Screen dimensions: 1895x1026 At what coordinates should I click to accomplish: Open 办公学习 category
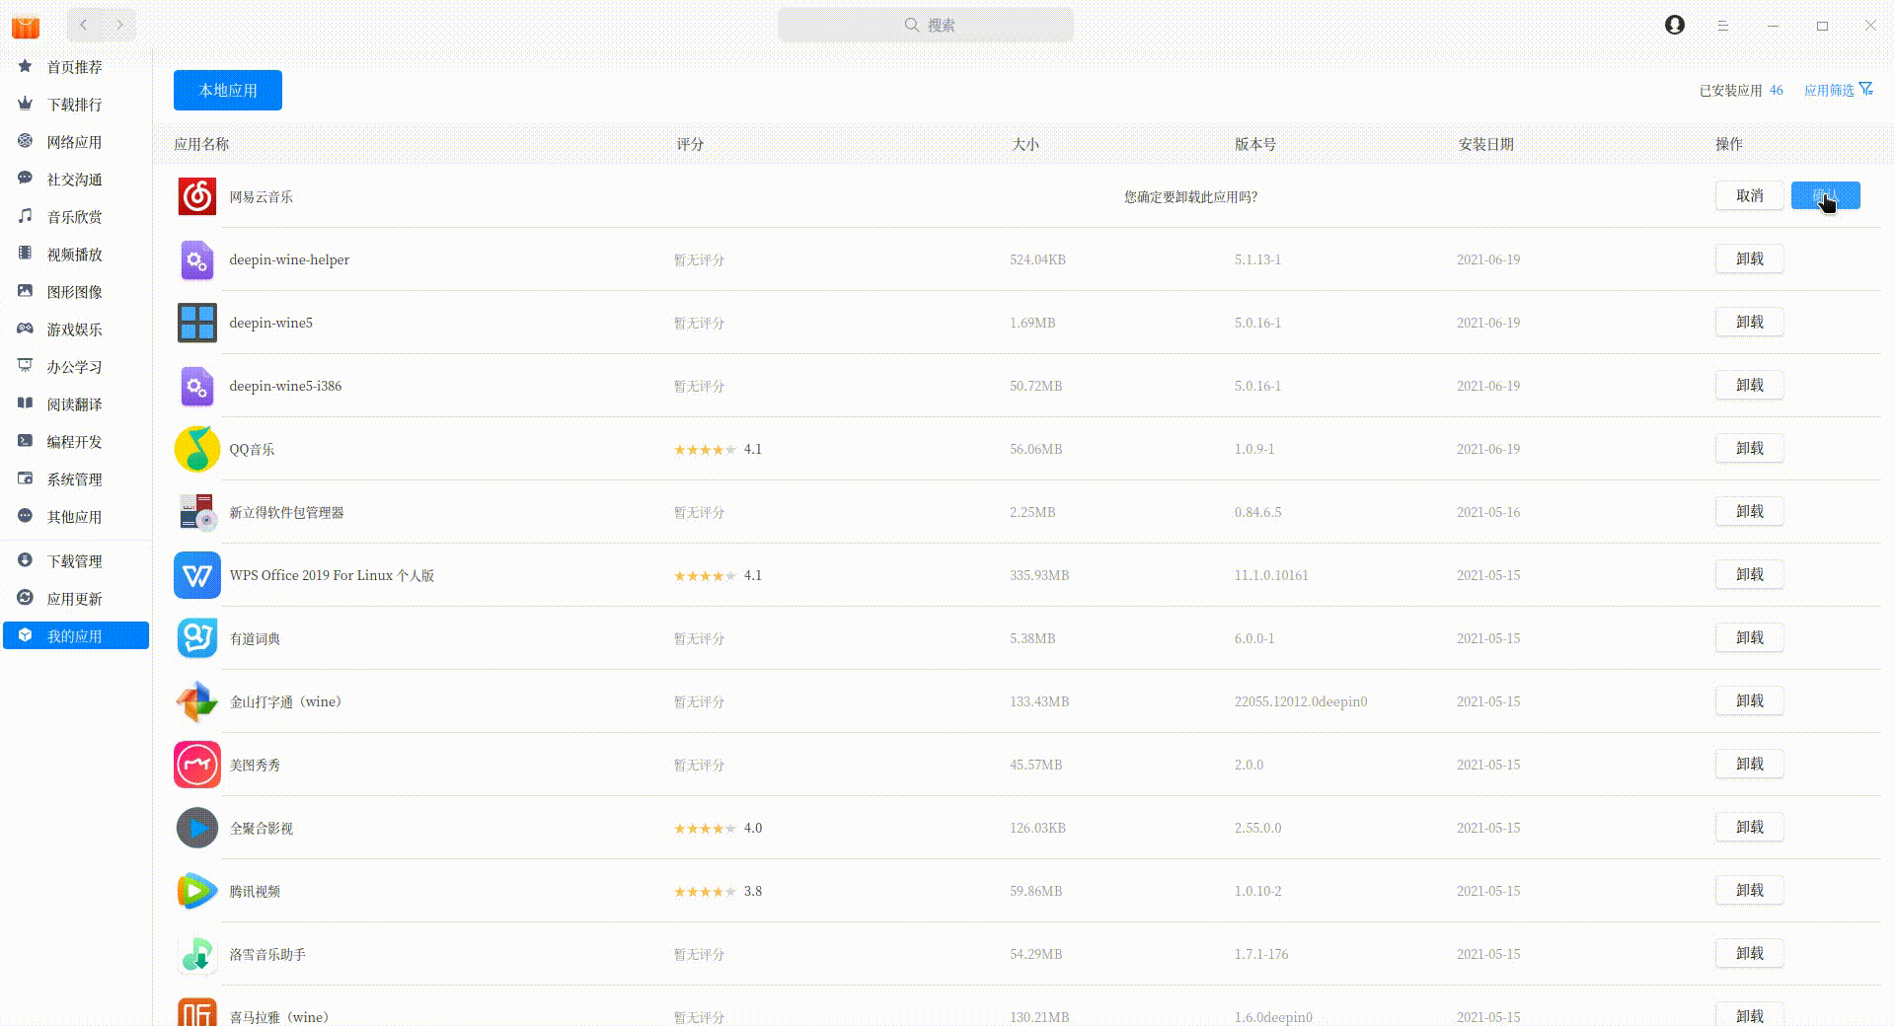click(75, 367)
